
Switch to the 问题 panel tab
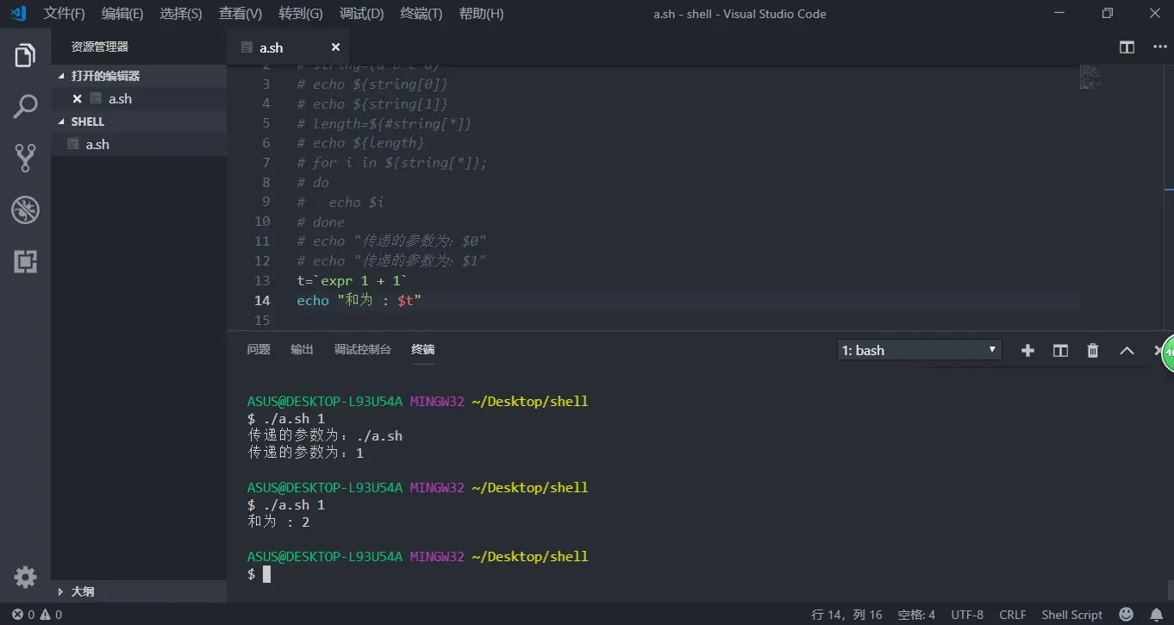point(259,349)
